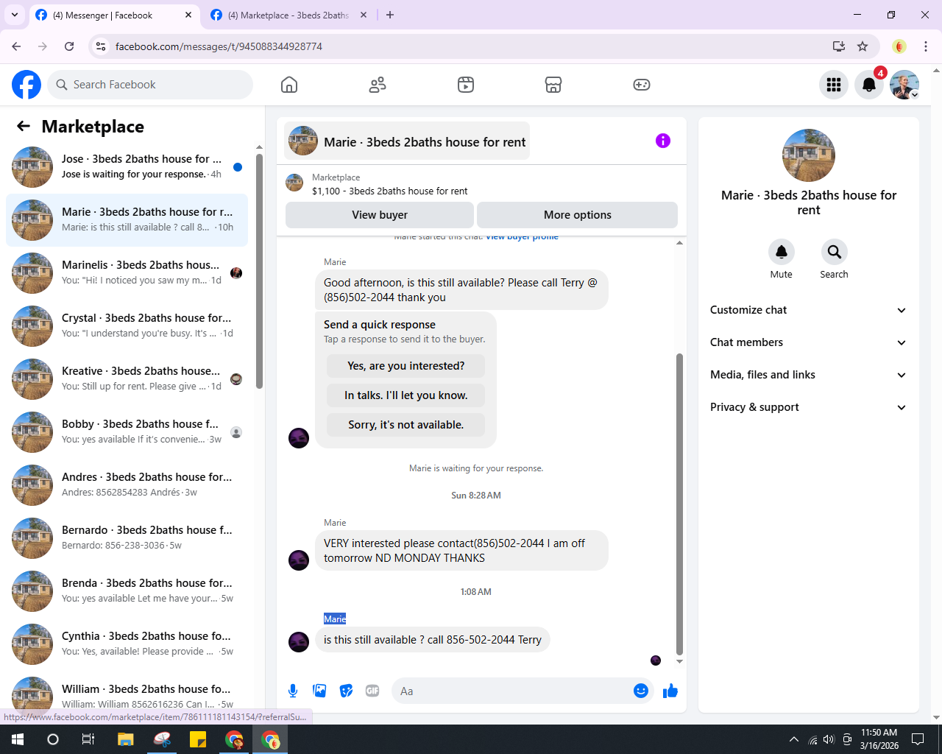Open Marie chat header listing title
Screen dimensions: 942x754
tap(407, 141)
